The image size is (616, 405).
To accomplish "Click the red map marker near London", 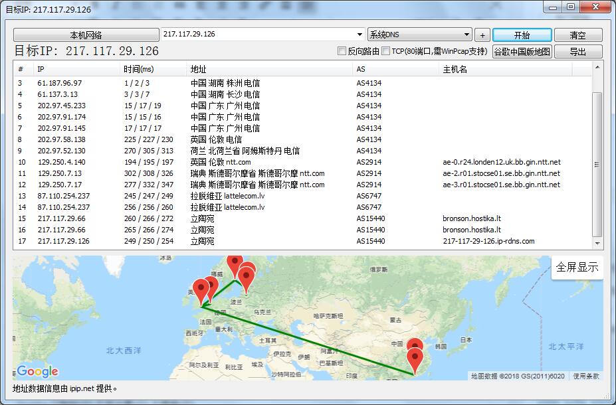I will [201, 287].
